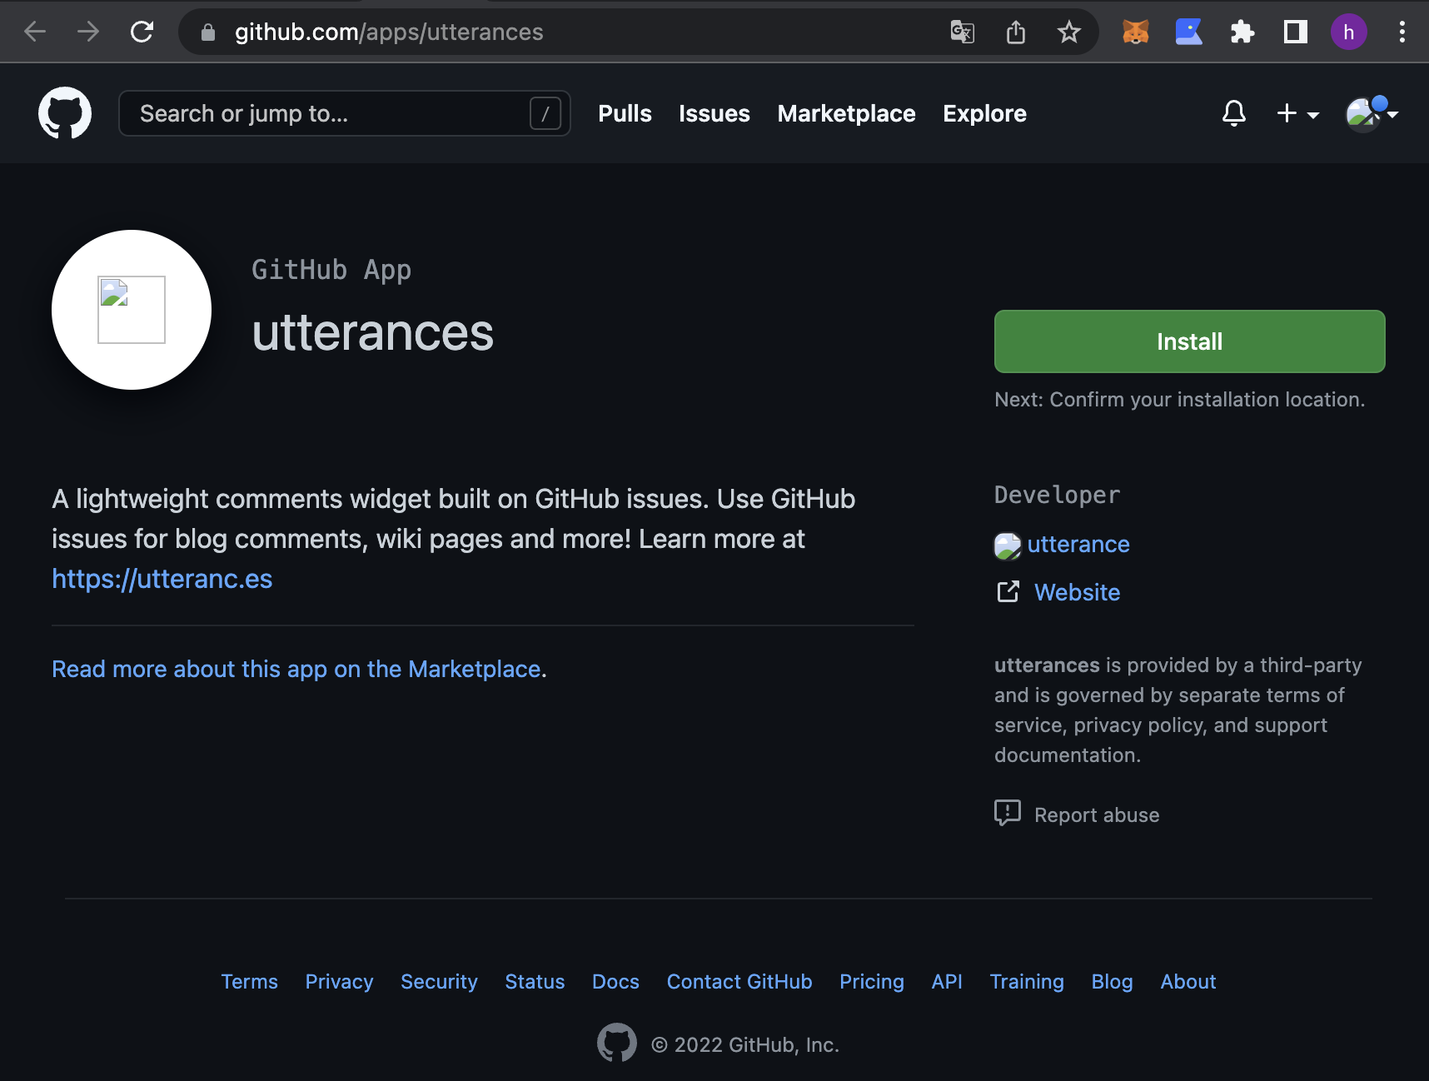Screen dimensions: 1429x1081
Task: Click the GitHub Octocat logo in header
Action: (x=65, y=113)
